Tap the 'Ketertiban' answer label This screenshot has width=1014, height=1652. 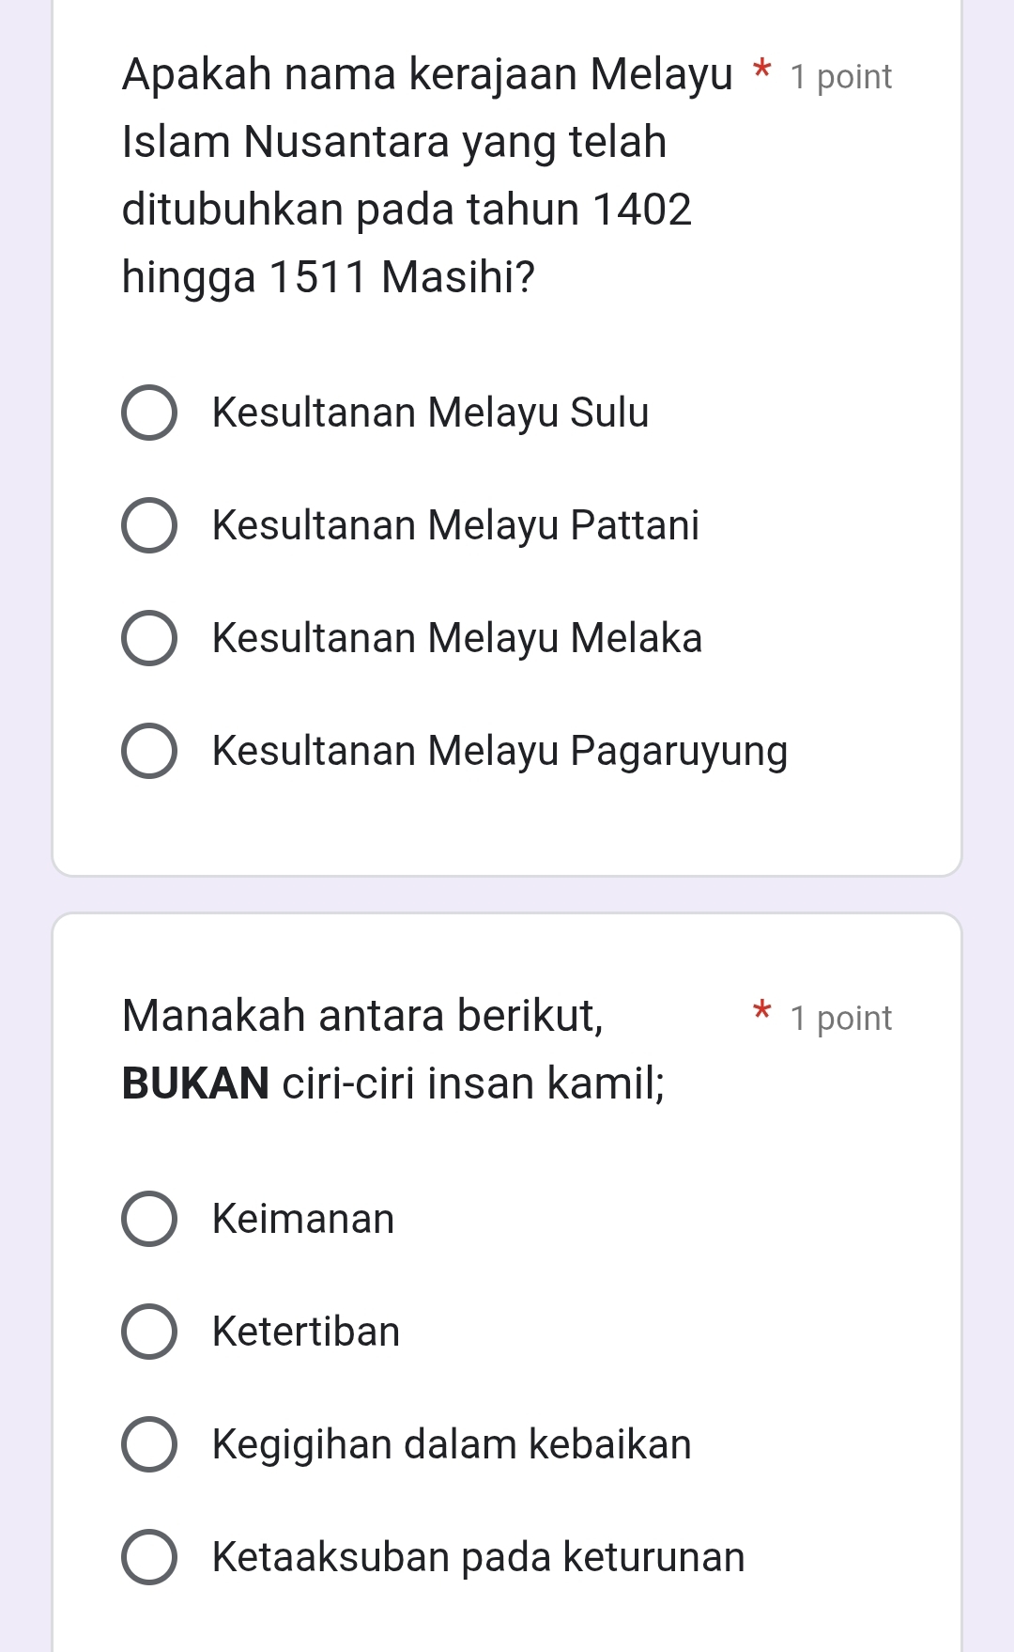pos(306,1332)
